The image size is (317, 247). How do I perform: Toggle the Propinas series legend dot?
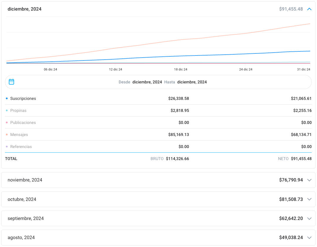click(7, 110)
